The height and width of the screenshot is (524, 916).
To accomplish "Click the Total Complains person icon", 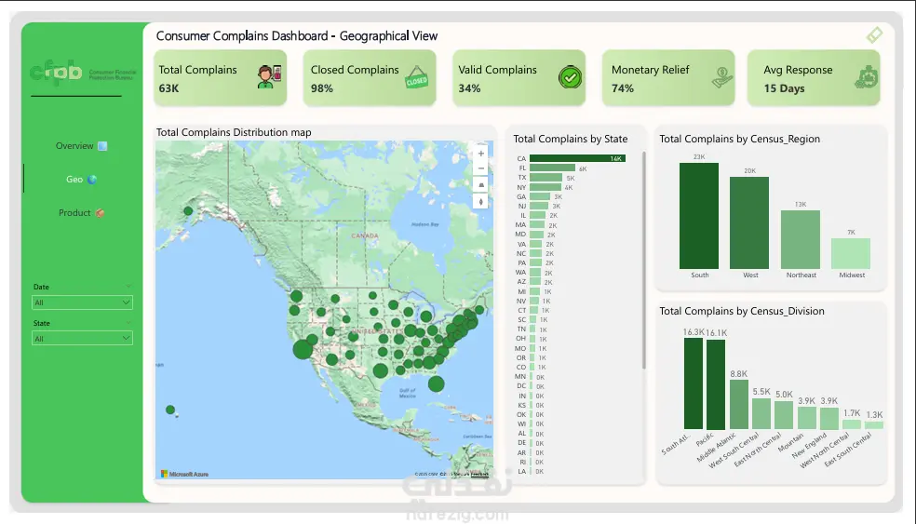I will pos(269,76).
